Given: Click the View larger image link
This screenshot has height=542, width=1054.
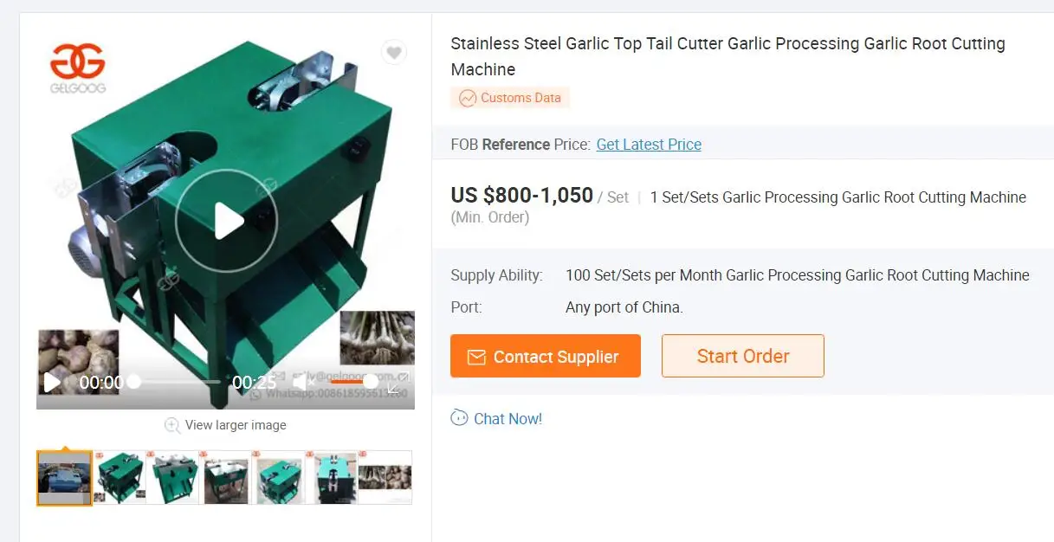Looking at the screenshot, I should click(235, 425).
